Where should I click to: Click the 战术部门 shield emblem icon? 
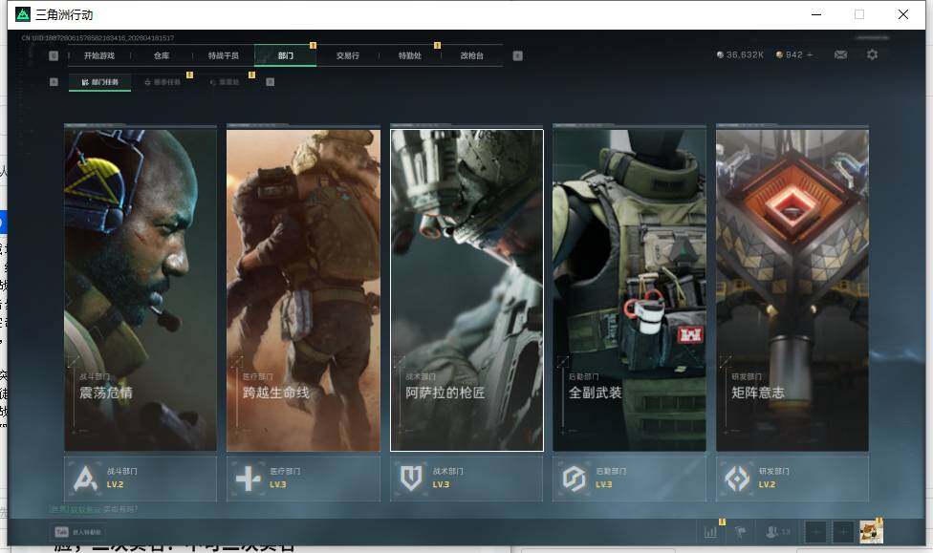[411, 479]
